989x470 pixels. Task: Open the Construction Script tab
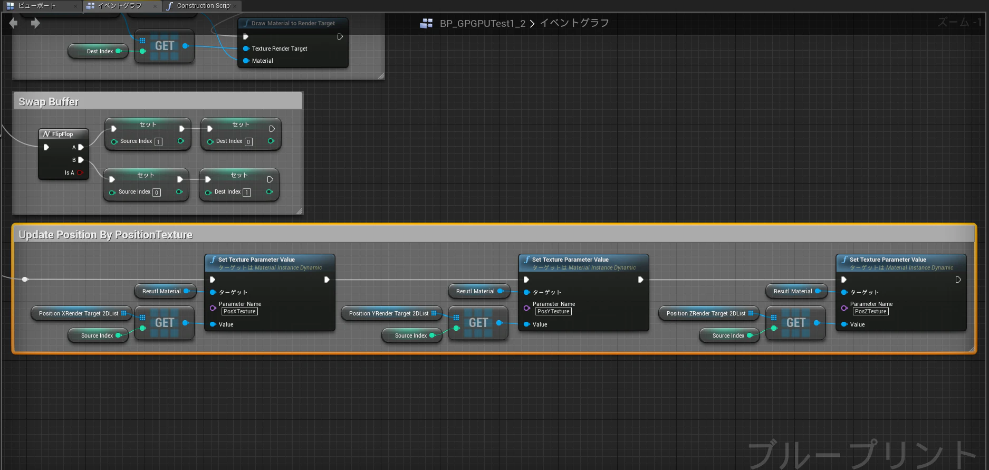point(203,6)
